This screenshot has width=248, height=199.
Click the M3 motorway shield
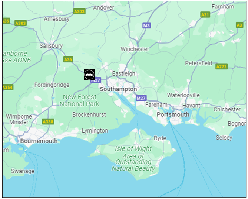point(146,25)
